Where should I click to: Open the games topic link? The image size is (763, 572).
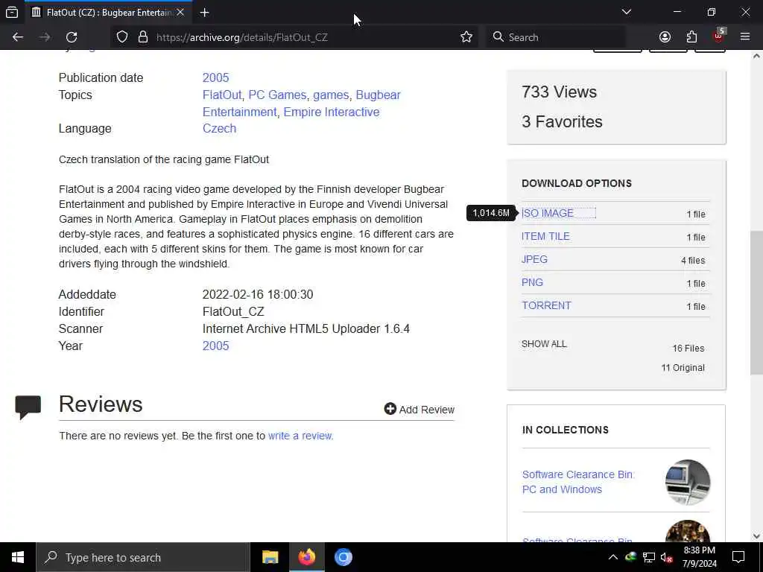point(331,95)
